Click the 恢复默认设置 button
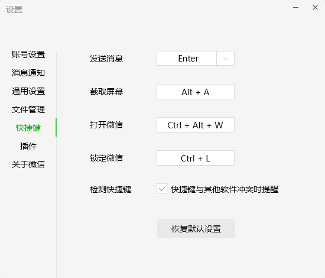The width and height of the screenshot is (325, 278). click(196, 228)
